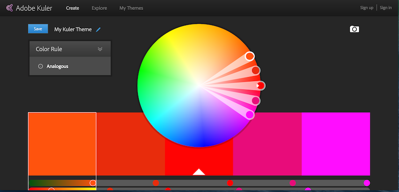Select the pure red base wheel handle
This screenshot has width=399, height=192.
tap(261, 86)
